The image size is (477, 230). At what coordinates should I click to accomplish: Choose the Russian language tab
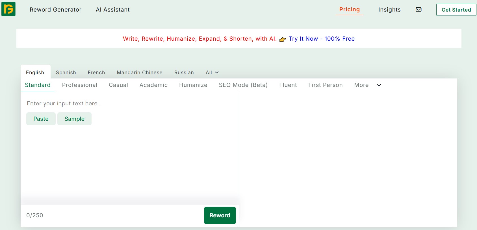[x=184, y=73]
